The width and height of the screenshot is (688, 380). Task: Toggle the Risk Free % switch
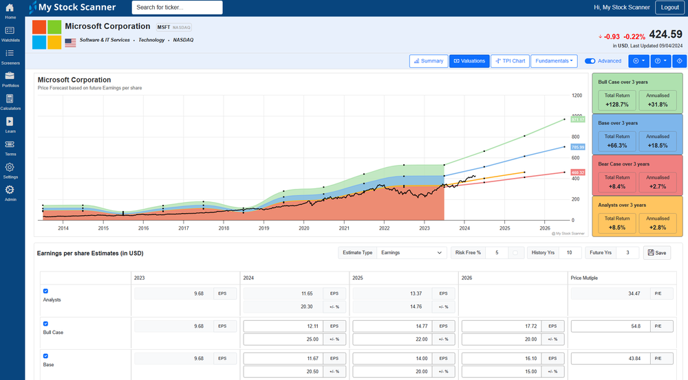[x=515, y=253]
